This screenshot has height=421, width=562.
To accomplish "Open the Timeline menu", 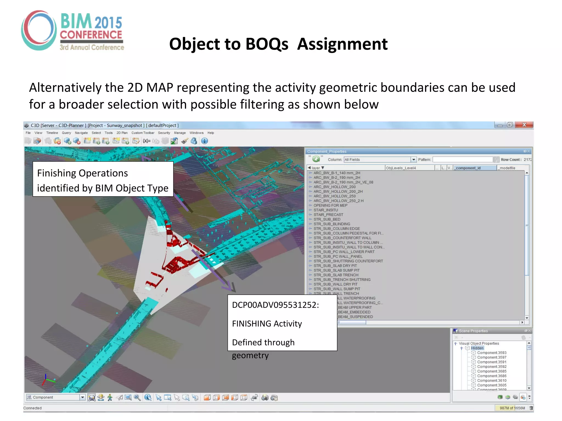I will coord(52,133).
